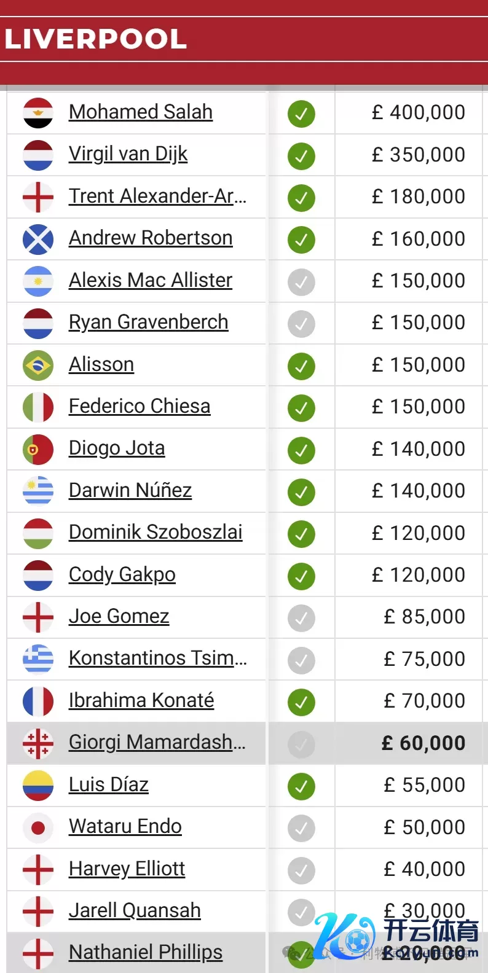
Task: Toggle the grey checkmark for Ryan Gravenberch
Action: click(301, 324)
